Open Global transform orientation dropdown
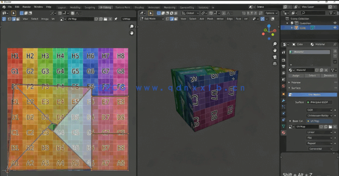The height and width of the screenshot is (176, 339). [x=190, y=13]
